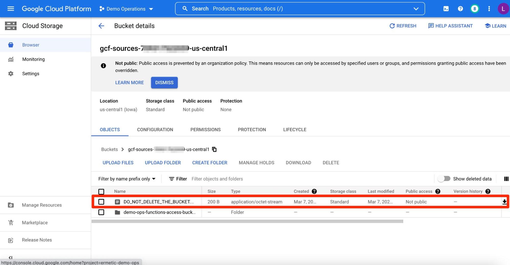
Task: Switch to the CONFIGURATION tab
Action: point(155,130)
